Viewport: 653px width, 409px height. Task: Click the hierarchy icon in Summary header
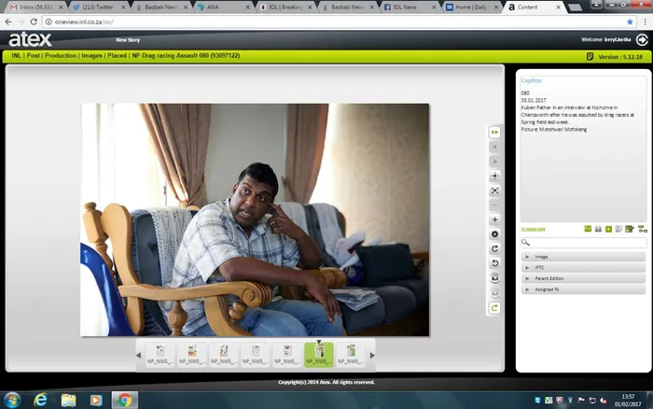click(x=642, y=229)
